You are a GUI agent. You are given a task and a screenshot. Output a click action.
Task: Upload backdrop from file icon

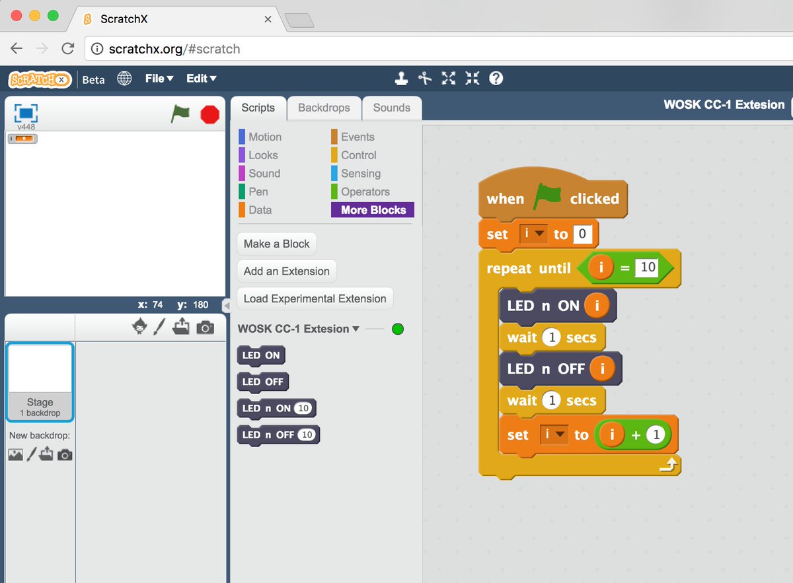click(46, 454)
